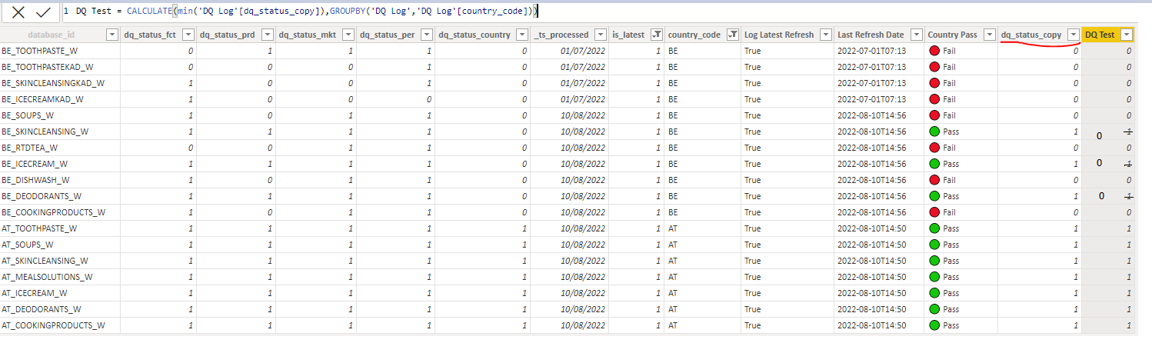Open dq_status_fct column filter dropdown
1152x363 pixels.
187,35
